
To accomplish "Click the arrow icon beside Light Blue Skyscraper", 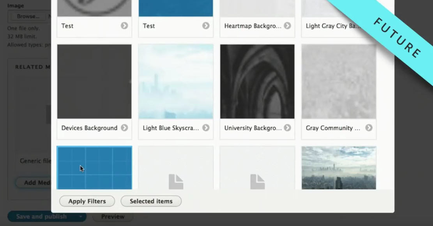I will click(x=206, y=128).
